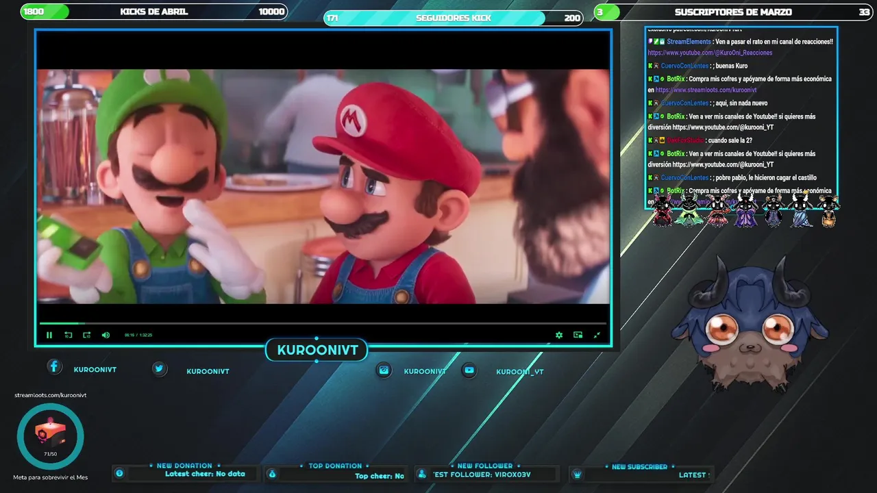Click the Suscriptores de Marzo goal bar
Image resolution: width=877 pixels, height=493 pixels.
point(733,12)
